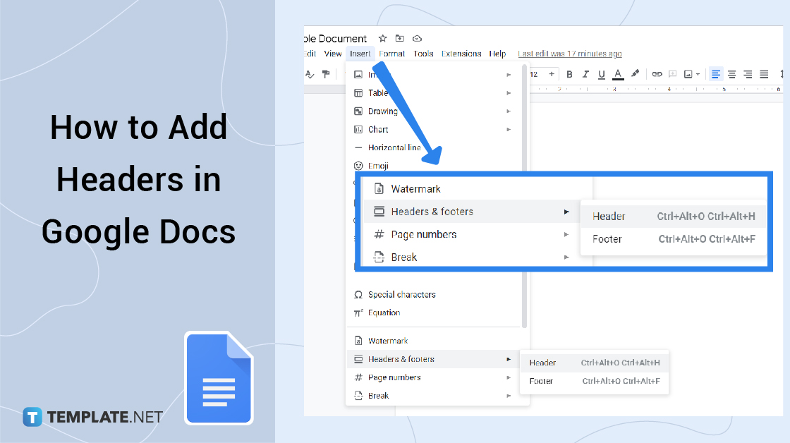Click the Emoji smiley icon in the menu
The width and height of the screenshot is (790, 443).
point(358,166)
